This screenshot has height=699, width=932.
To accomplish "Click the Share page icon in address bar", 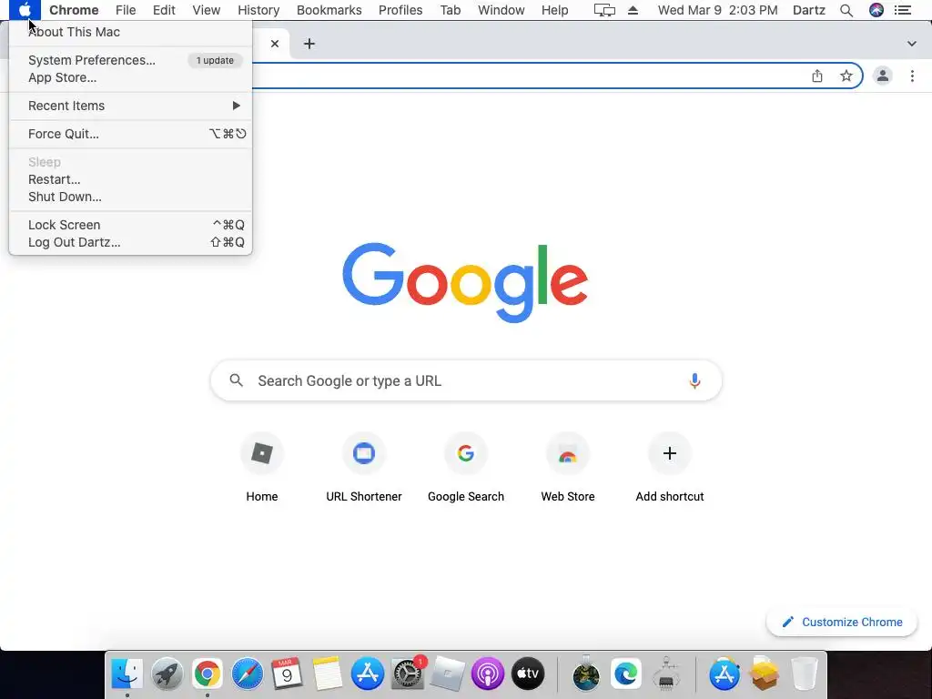I will 817,76.
